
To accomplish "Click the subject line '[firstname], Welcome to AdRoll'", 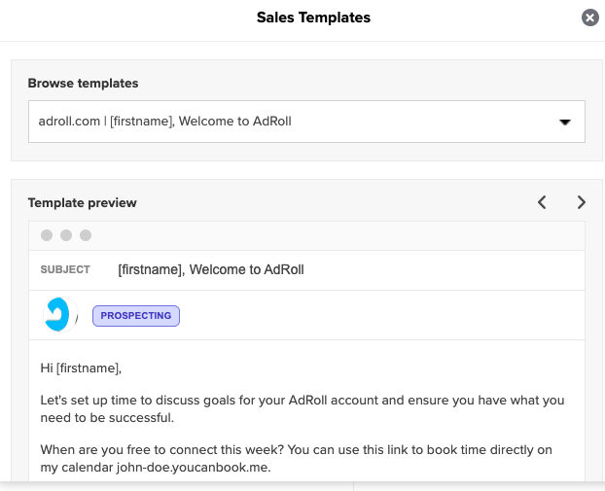I will (211, 269).
